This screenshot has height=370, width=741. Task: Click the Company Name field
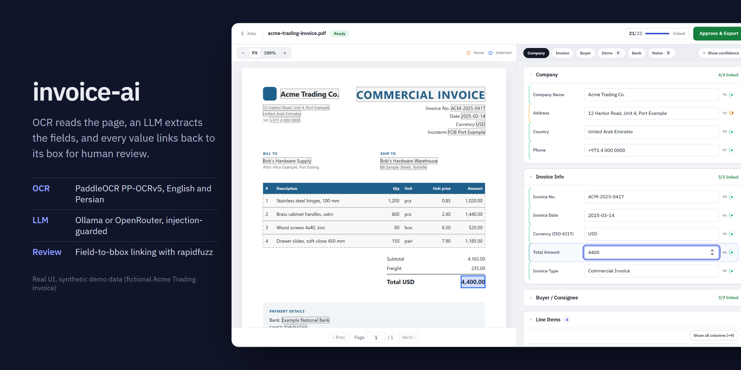coord(651,95)
